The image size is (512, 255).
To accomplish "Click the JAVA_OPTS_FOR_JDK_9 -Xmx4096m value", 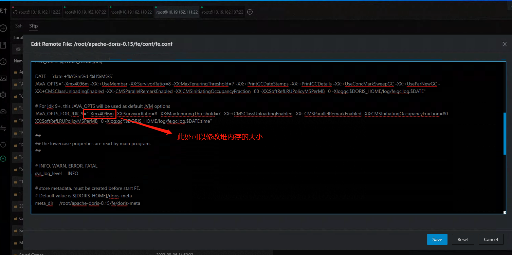I will coord(101,114).
